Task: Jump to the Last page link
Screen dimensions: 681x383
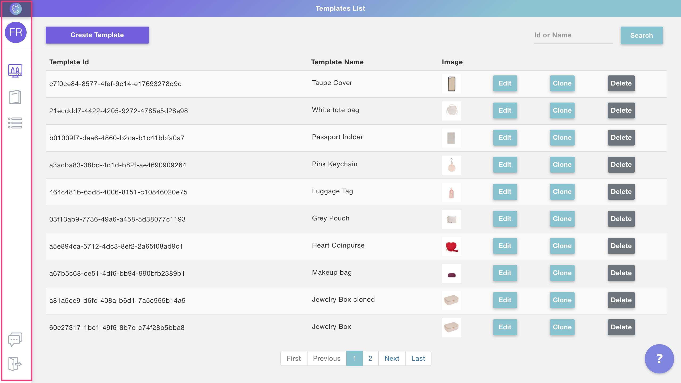Action: [x=418, y=358]
